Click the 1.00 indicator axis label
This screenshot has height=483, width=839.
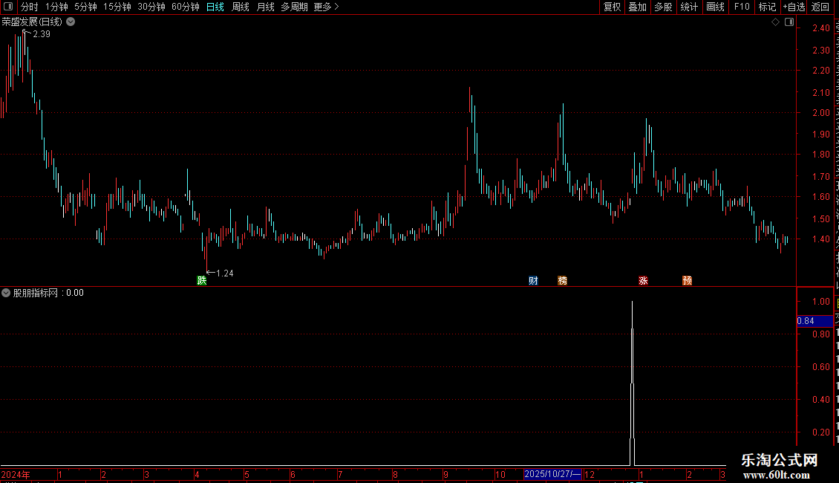pyautogui.click(x=820, y=302)
